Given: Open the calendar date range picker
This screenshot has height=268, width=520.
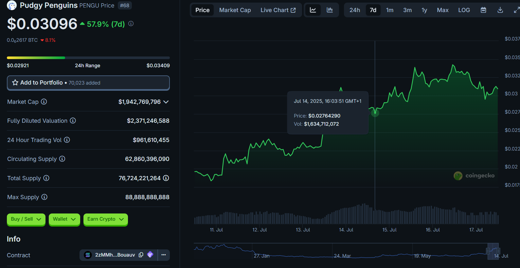Looking at the screenshot, I should pyautogui.click(x=483, y=10).
